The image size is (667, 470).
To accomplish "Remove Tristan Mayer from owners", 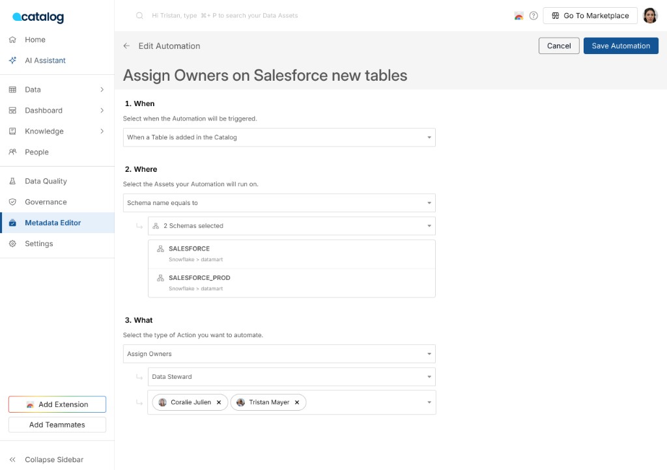I will pyautogui.click(x=297, y=402).
